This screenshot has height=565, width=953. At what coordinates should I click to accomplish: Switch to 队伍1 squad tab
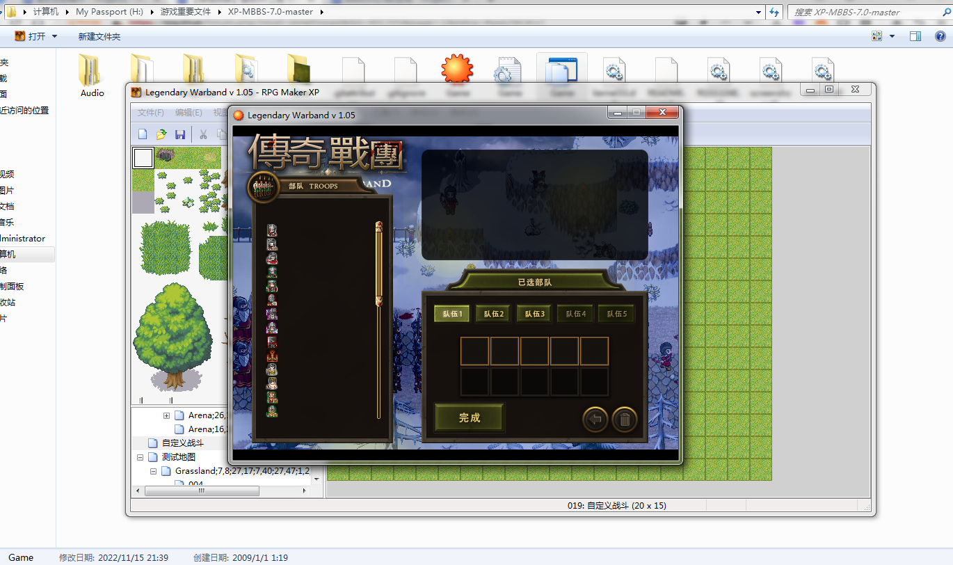point(452,314)
